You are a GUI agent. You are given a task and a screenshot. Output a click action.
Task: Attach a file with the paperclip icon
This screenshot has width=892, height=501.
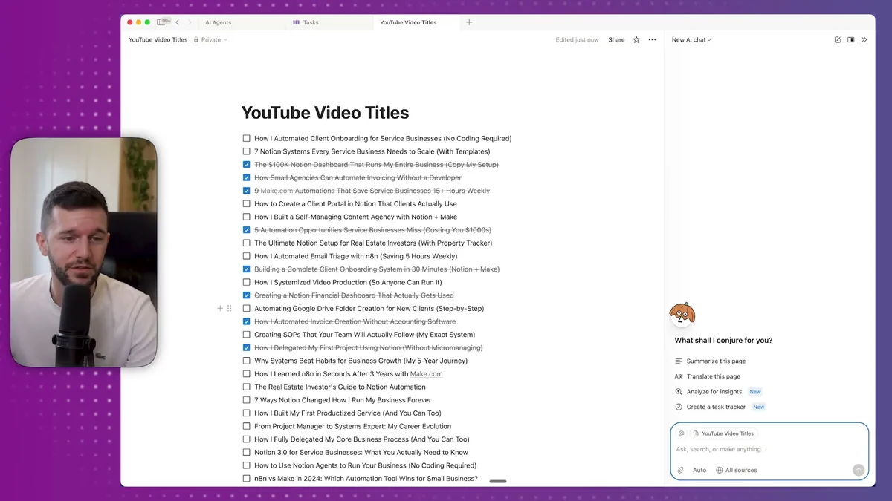pos(680,469)
